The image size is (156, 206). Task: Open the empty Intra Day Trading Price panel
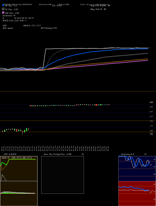[x=62, y=175]
